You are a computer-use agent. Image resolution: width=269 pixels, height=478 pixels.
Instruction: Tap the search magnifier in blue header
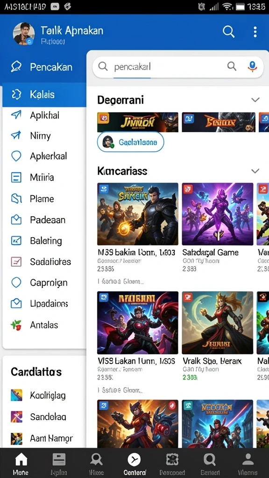click(228, 31)
